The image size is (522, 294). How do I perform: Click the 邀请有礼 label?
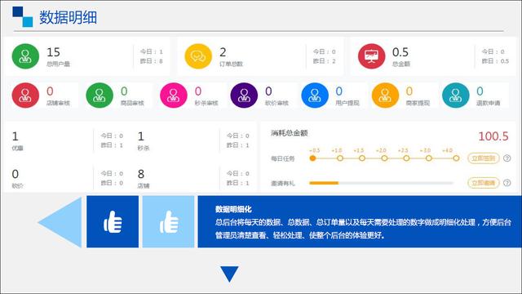pos(283,183)
